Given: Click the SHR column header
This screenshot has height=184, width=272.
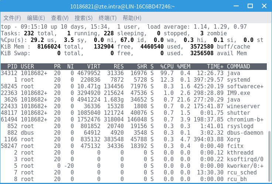Looking at the screenshot, I should click(x=142, y=67).
